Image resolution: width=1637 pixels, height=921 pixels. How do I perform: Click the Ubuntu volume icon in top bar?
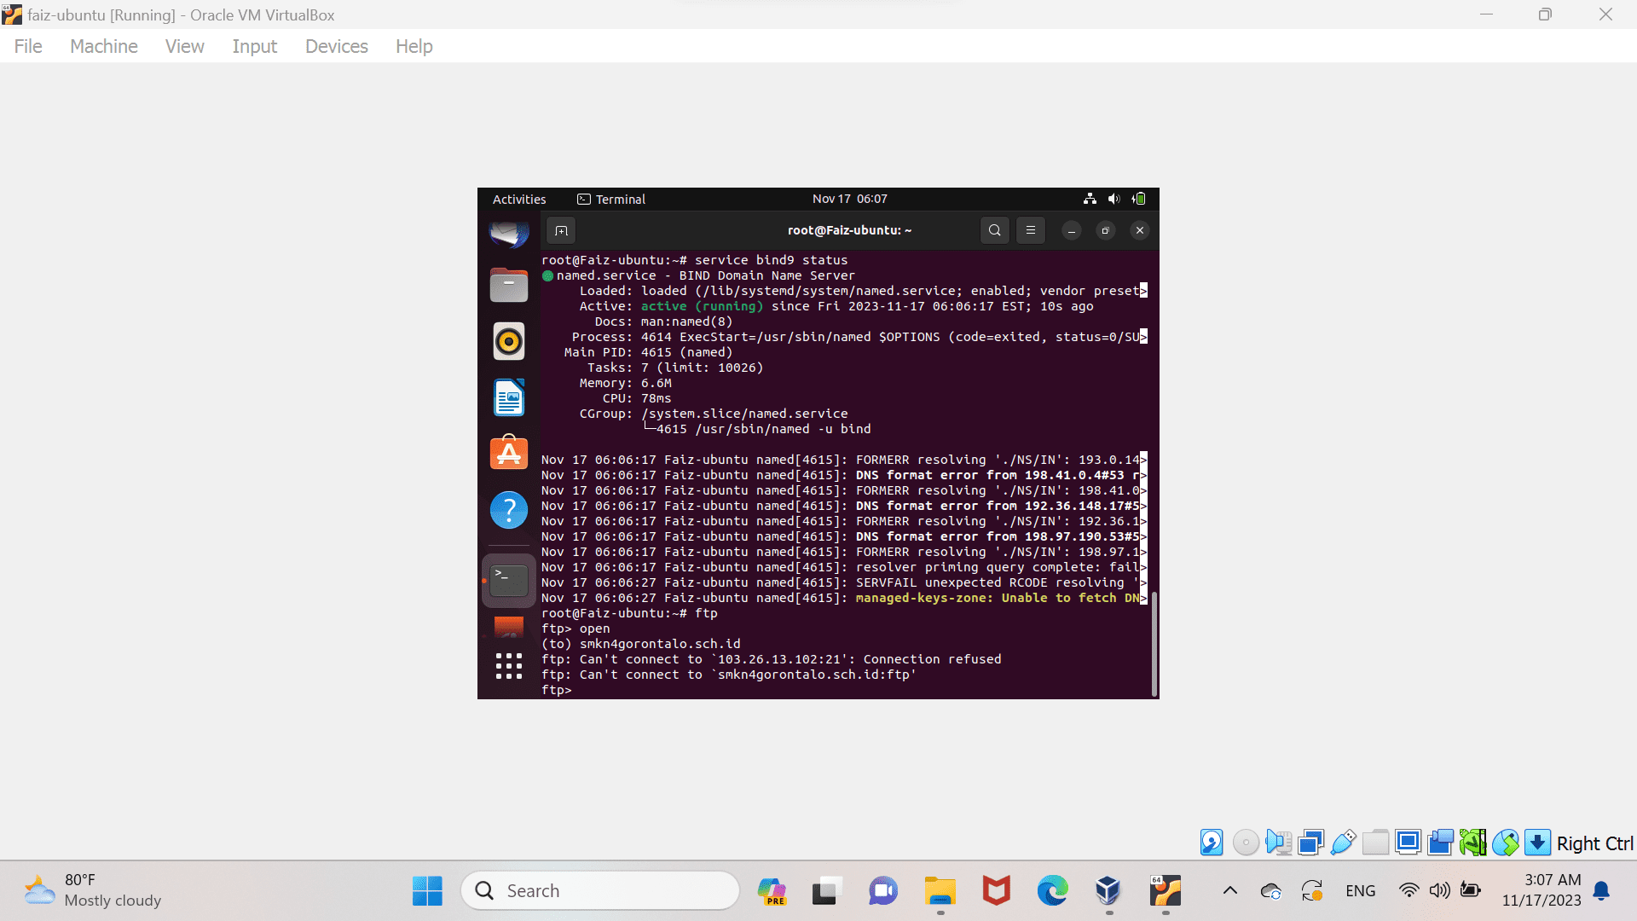pyautogui.click(x=1114, y=199)
